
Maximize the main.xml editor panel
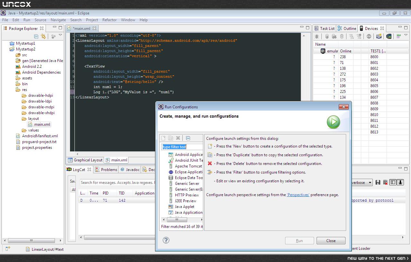coord(308,27)
